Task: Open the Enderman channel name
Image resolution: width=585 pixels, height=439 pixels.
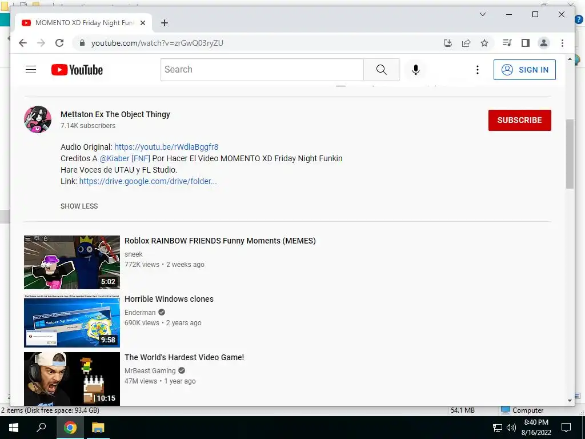Action: 140,313
